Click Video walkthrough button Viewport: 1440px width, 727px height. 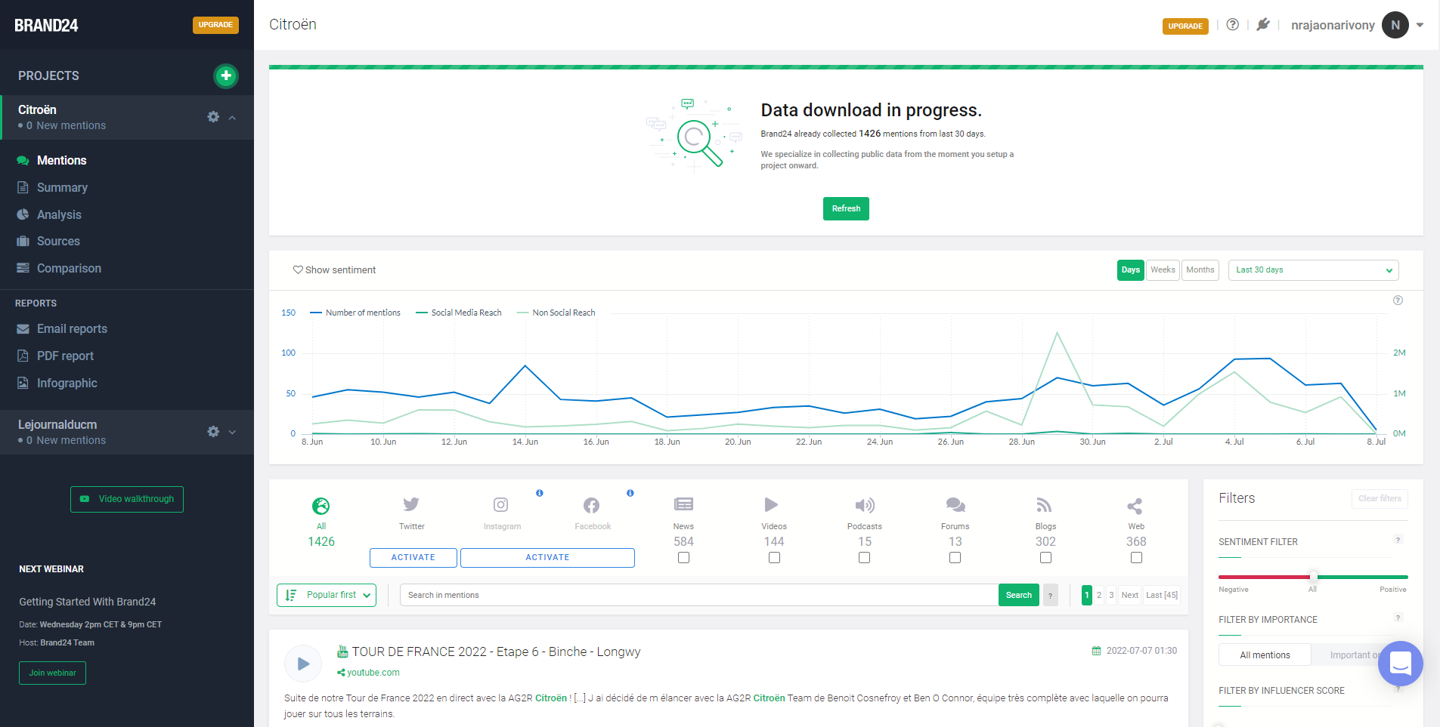pos(127,499)
